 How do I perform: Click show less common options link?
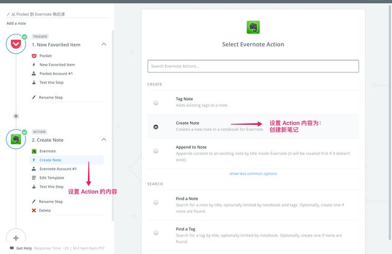point(253,174)
